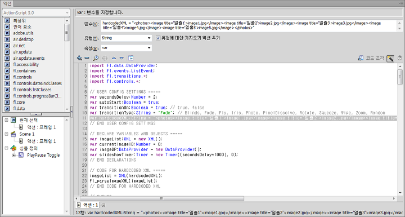Add a new item with the plus icon

[x=79, y=58]
